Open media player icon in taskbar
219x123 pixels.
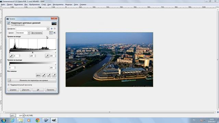(29, 120)
